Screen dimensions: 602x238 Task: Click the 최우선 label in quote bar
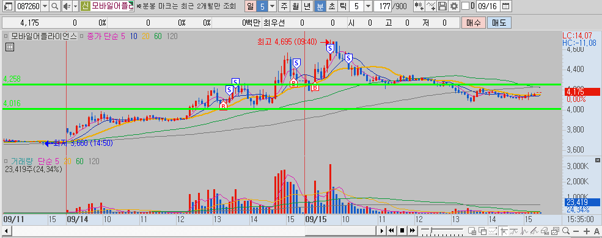click(x=274, y=23)
